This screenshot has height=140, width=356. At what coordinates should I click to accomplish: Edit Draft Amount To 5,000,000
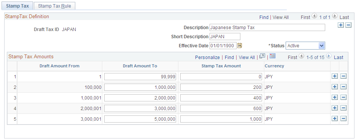[140, 119]
